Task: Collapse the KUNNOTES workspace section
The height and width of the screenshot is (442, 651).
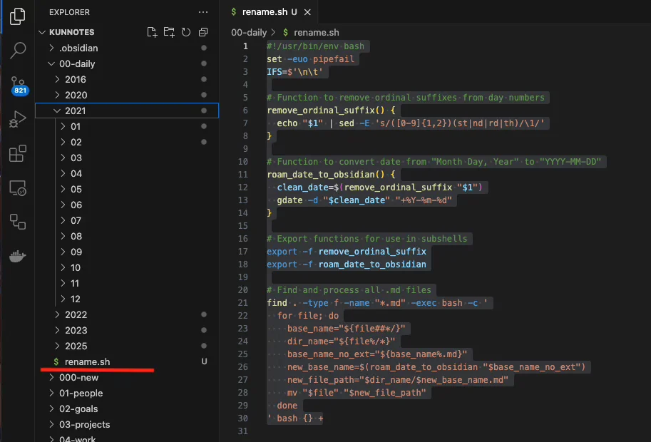Action: pos(71,32)
